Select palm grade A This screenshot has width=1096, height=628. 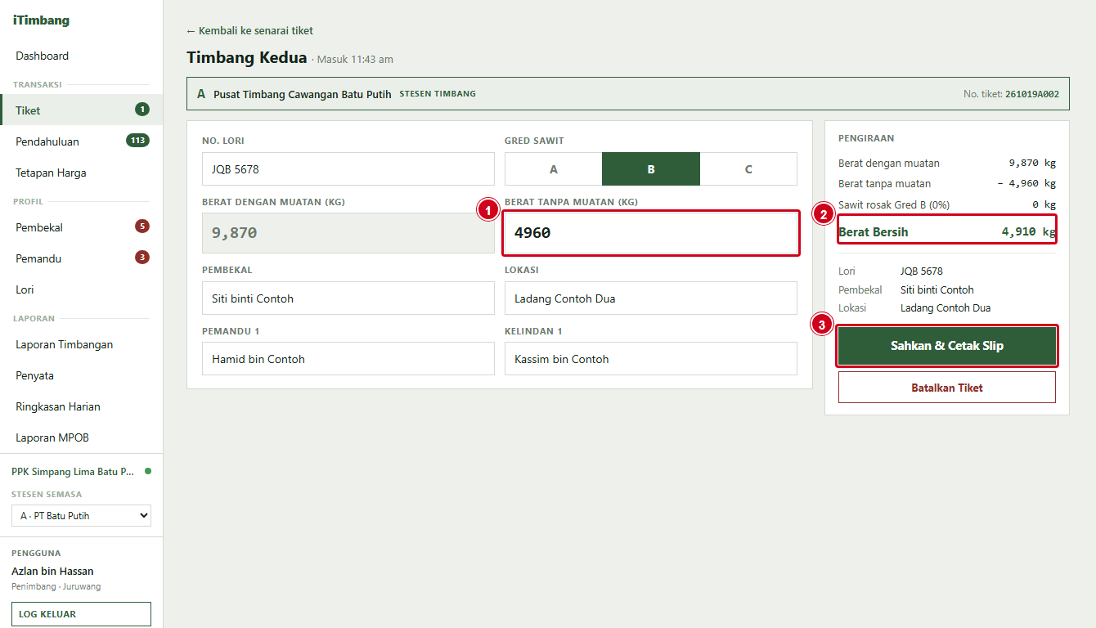tap(554, 169)
